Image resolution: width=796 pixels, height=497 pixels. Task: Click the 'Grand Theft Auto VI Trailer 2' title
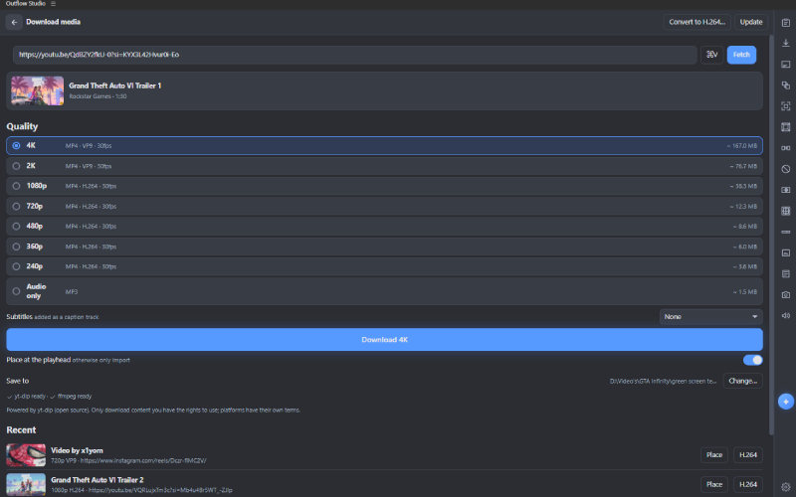coord(97,480)
